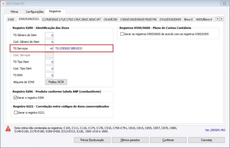Click the Prévia Escrituração button
Viewport: 230px width, 148px height.
tap(92, 140)
